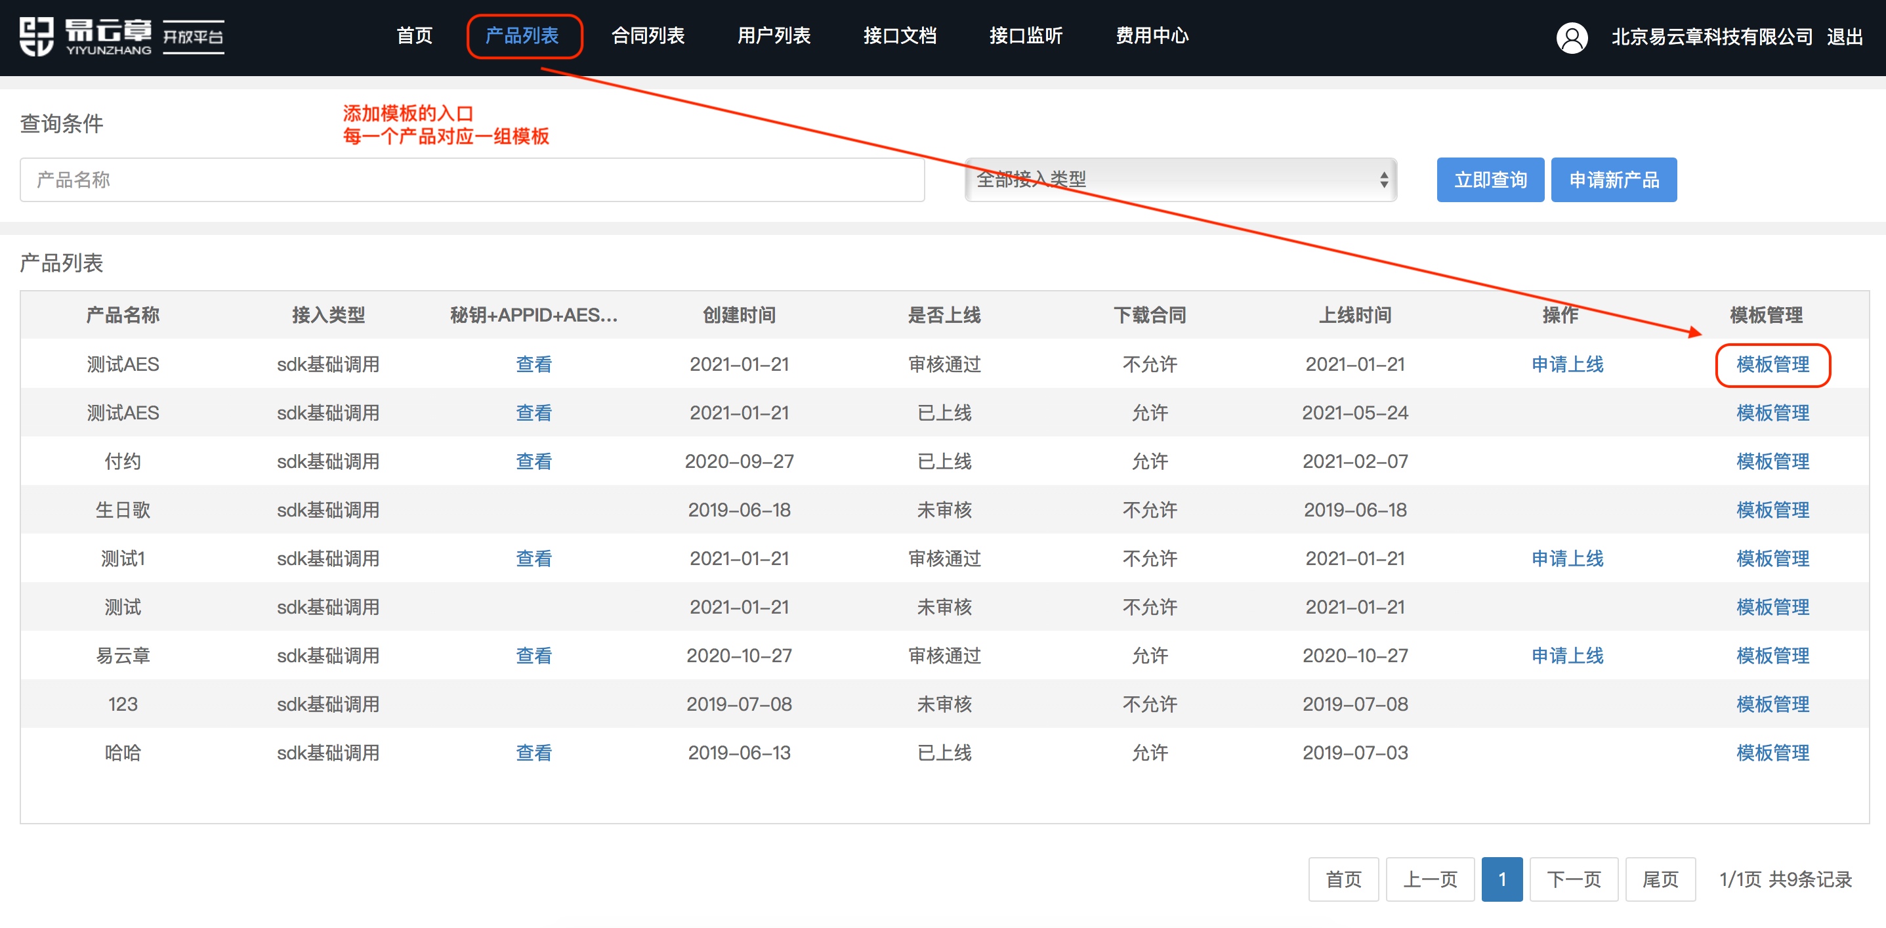Viewport: 1886px width, 928px height.
Task: Click the 下载合同 column header
Action: pos(1150,315)
